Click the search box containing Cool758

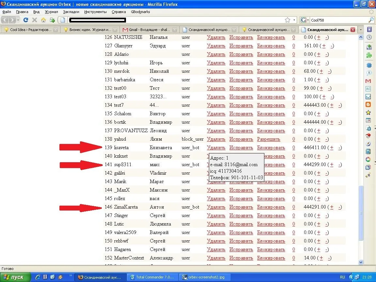(x=338, y=20)
